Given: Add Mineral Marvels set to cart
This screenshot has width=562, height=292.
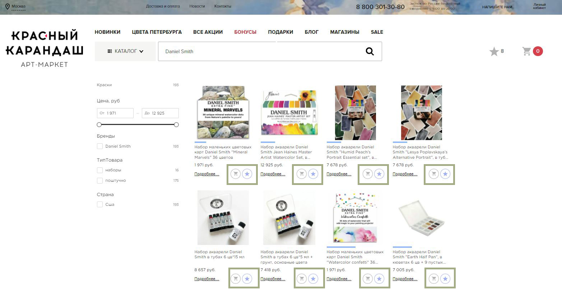Looking at the screenshot, I should 236,174.
